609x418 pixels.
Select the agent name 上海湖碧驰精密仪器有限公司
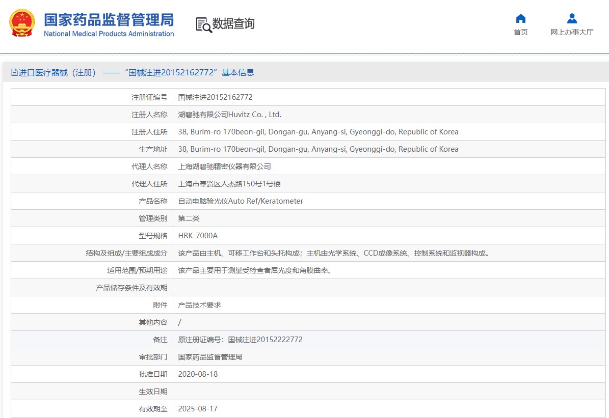(224, 166)
